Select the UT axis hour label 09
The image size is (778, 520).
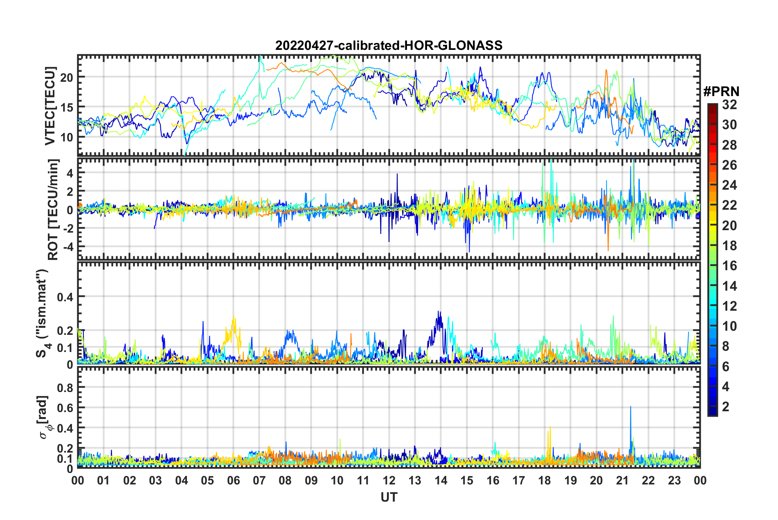(311, 480)
